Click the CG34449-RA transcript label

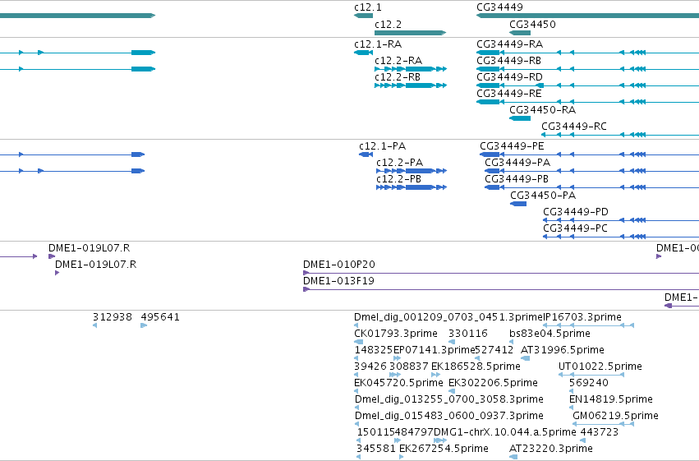[509, 44]
